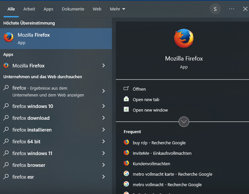Click the Firefox icon in best match
This screenshot has height=194, width=249.
point(9,37)
